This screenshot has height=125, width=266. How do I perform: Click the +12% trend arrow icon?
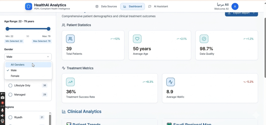coord(111,39)
